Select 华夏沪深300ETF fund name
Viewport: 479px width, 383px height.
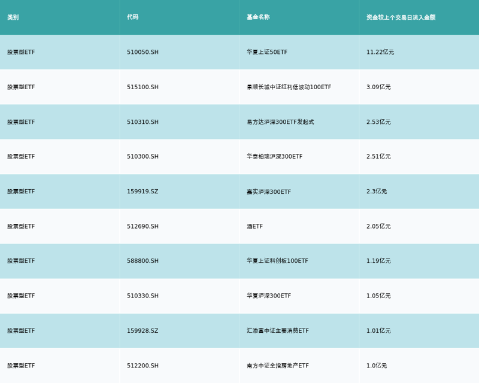coord(269,296)
